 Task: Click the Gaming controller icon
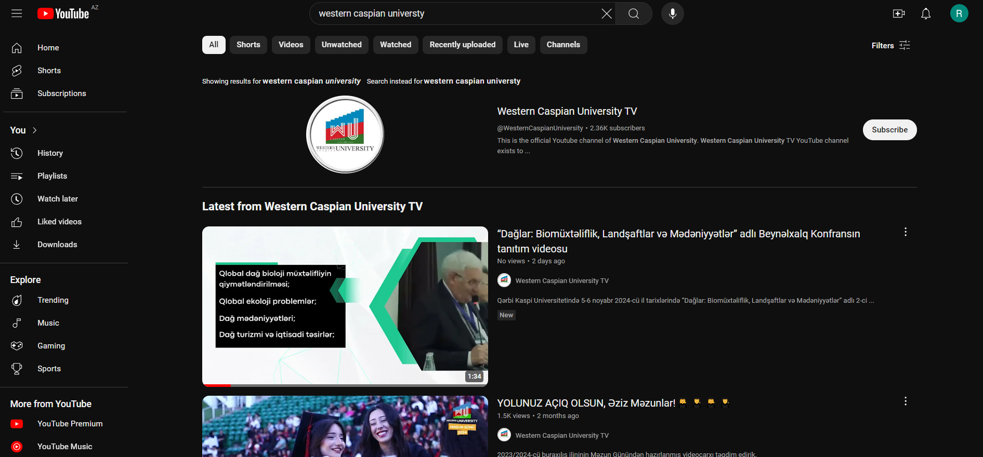[x=17, y=346]
